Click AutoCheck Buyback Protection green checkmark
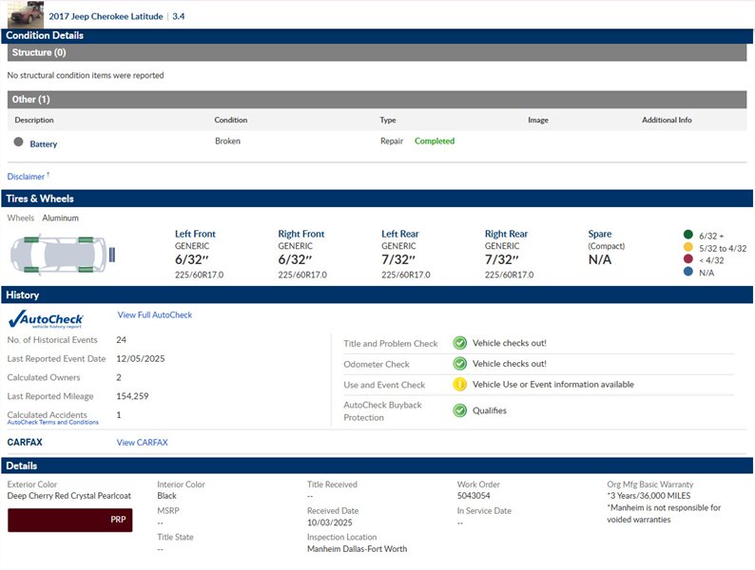The height and width of the screenshot is (570, 755). pos(459,410)
